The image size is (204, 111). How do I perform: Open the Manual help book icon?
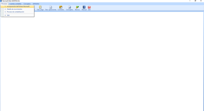[84, 8]
